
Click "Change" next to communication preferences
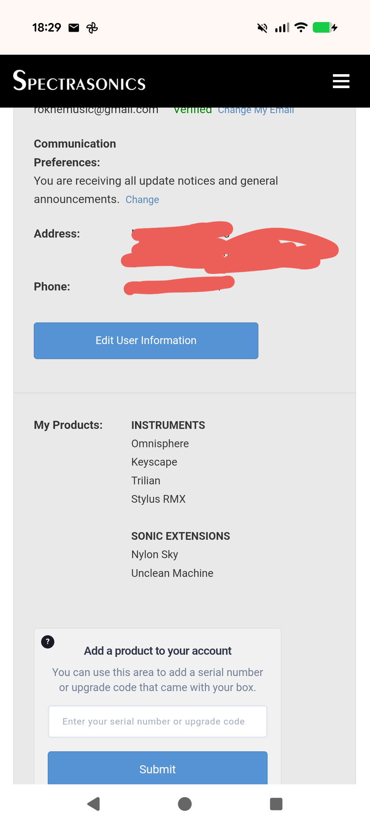(142, 199)
